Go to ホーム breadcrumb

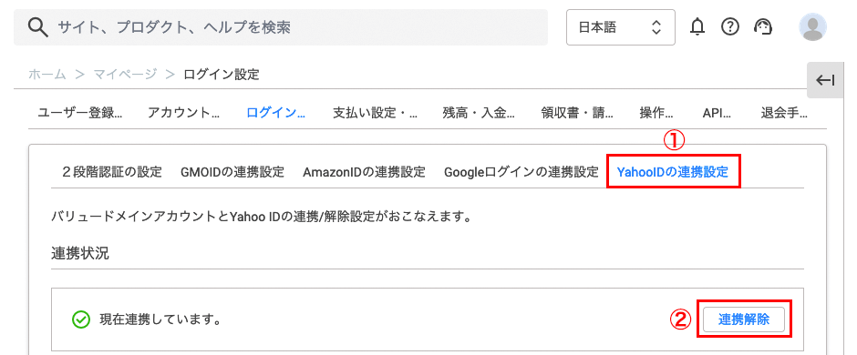[47, 74]
